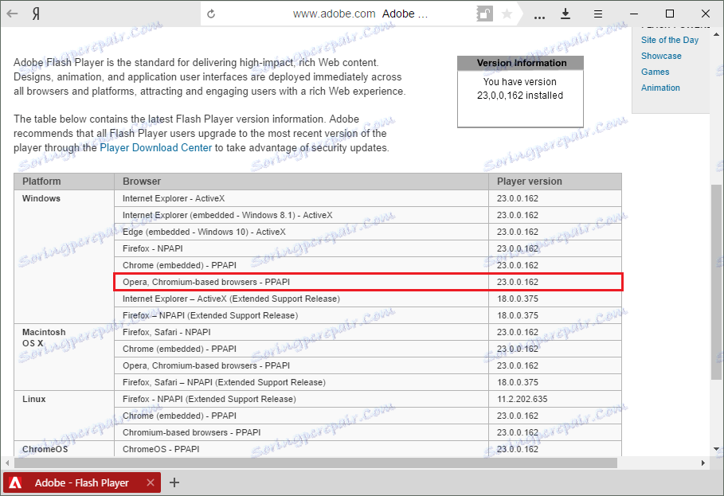Click the vertical scrollbar up arrow
Image resolution: width=724 pixels, height=496 pixels.
(716, 34)
